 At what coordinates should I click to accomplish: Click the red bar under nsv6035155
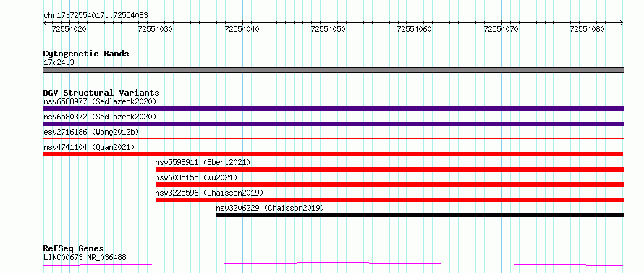tap(389, 185)
